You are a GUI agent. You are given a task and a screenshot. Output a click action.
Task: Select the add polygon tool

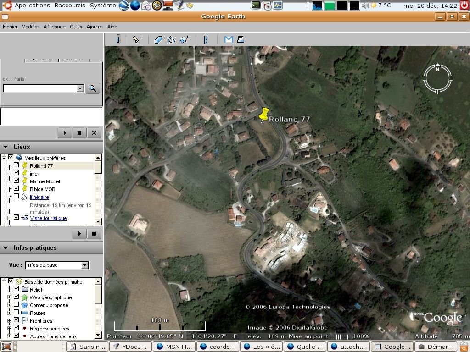[x=159, y=39]
